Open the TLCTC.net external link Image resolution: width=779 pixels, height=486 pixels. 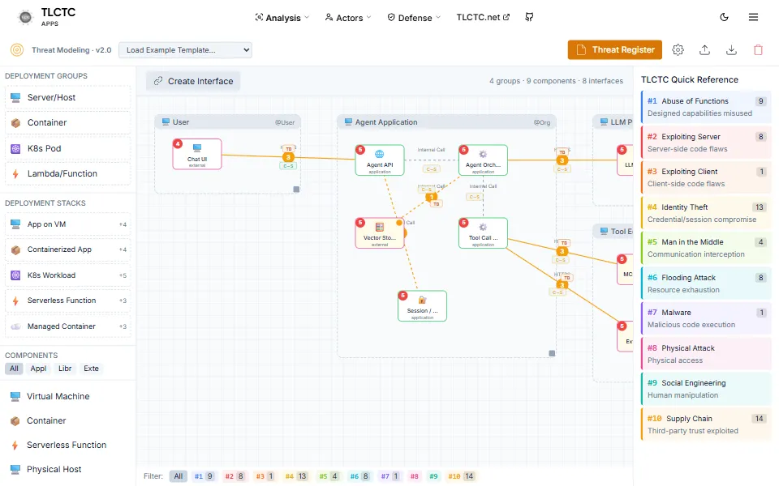(483, 17)
